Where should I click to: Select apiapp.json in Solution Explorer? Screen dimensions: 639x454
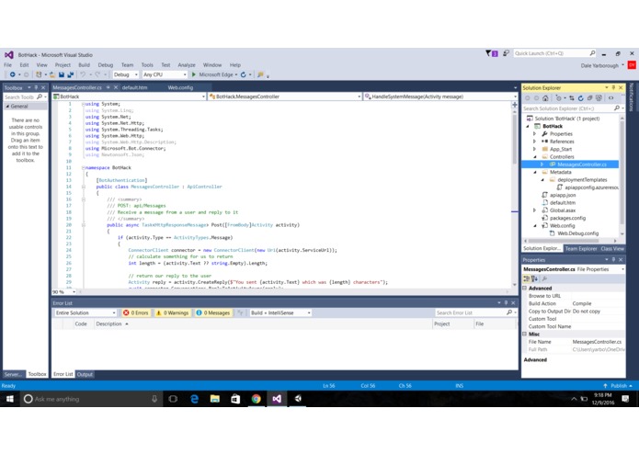pos(563,196)
